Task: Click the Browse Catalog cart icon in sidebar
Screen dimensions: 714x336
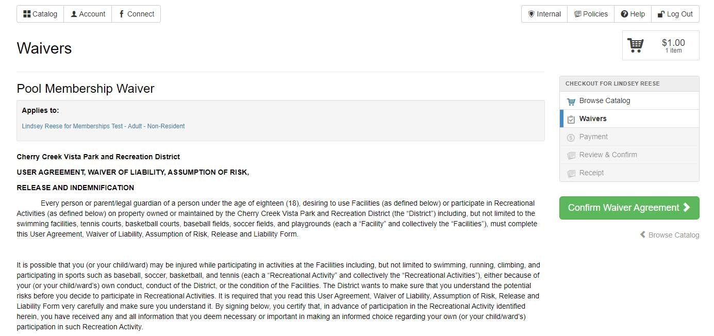Action: [x=571, y=101]
